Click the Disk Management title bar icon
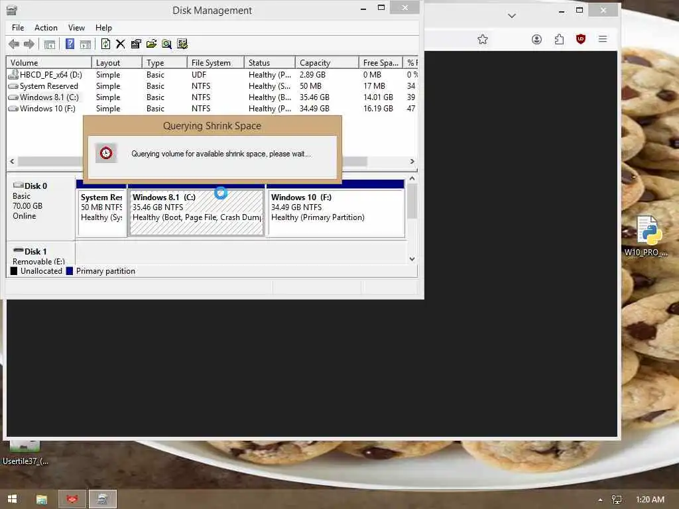Screen dimensions: 679x509 coord(12,10)
